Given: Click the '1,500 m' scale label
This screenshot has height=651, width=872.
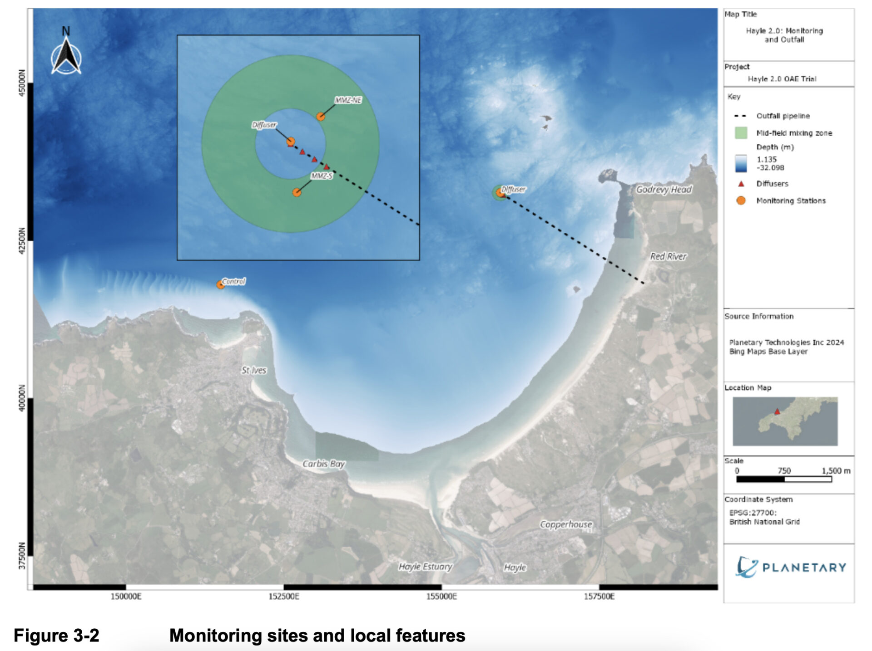Looking at the screenshot, I should click(x=836, y=471).
